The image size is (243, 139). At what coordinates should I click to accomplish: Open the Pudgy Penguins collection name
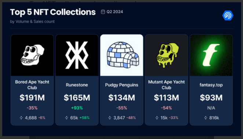pos(122,85)
